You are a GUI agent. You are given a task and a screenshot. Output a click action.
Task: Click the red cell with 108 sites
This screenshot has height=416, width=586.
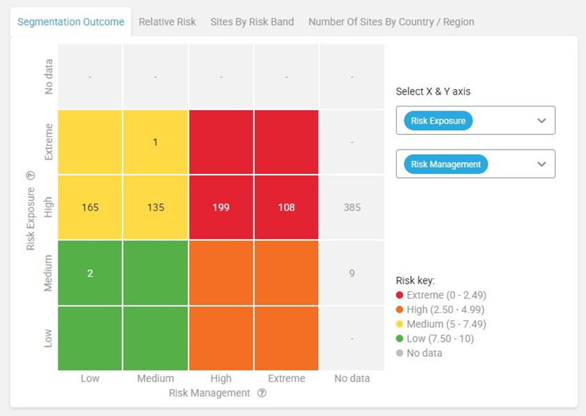coord(286,207)
